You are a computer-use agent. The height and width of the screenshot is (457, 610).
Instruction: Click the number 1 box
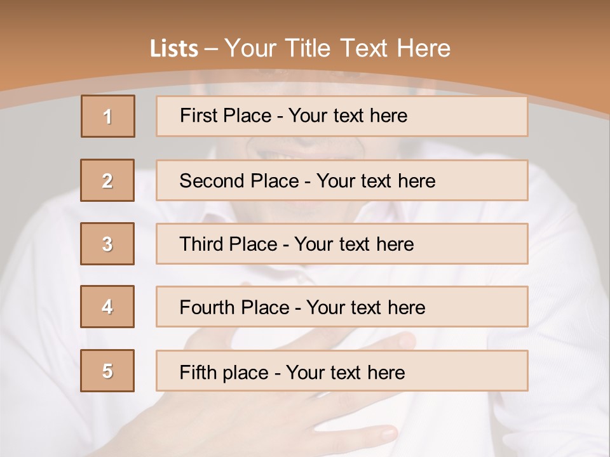pyautogui.click(x=107, y=116)
